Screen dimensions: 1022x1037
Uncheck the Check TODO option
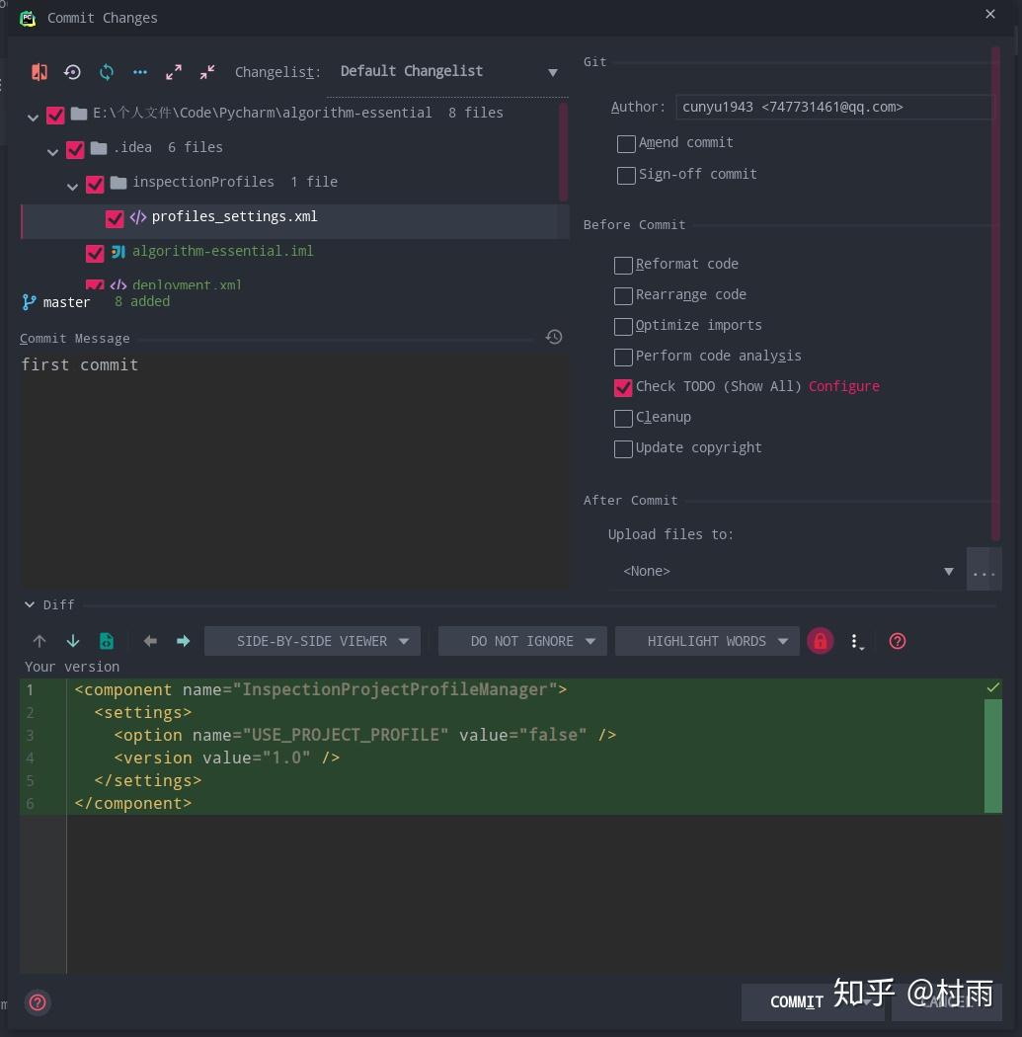click(623, 387)
